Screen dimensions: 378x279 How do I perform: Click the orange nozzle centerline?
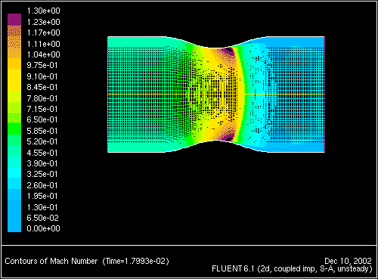(x=216, y=95)
